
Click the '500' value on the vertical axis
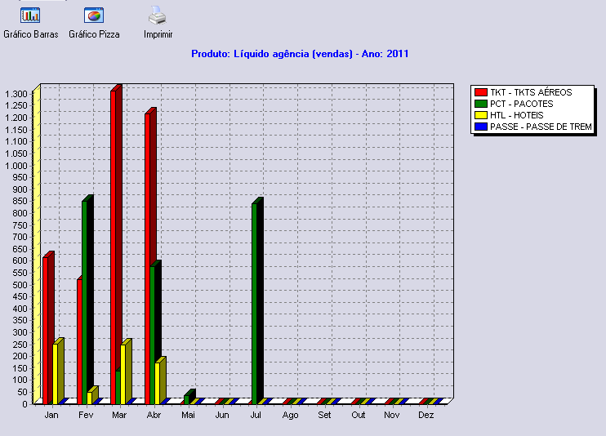20,285
